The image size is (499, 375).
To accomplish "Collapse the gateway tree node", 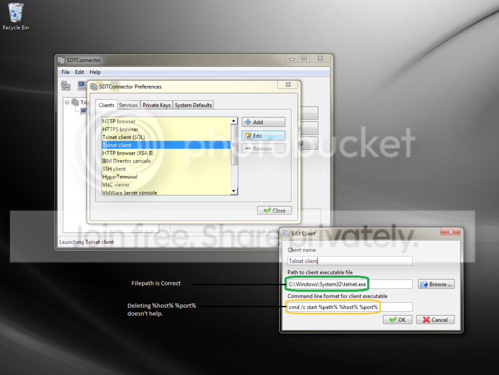I will pyautogui.click(x=67, y=102).
